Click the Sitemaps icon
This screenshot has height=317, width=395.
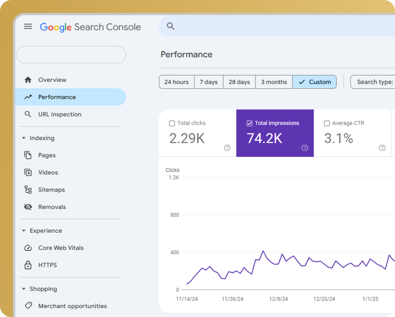28,190
